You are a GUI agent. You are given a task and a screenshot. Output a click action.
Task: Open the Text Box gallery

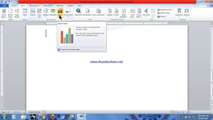132,13
